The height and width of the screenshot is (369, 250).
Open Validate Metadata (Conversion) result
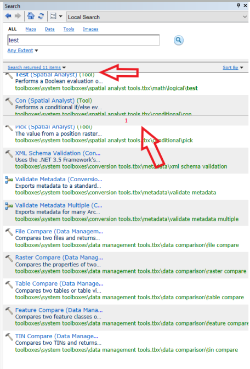pyautogui.click(x=59, y=179)
